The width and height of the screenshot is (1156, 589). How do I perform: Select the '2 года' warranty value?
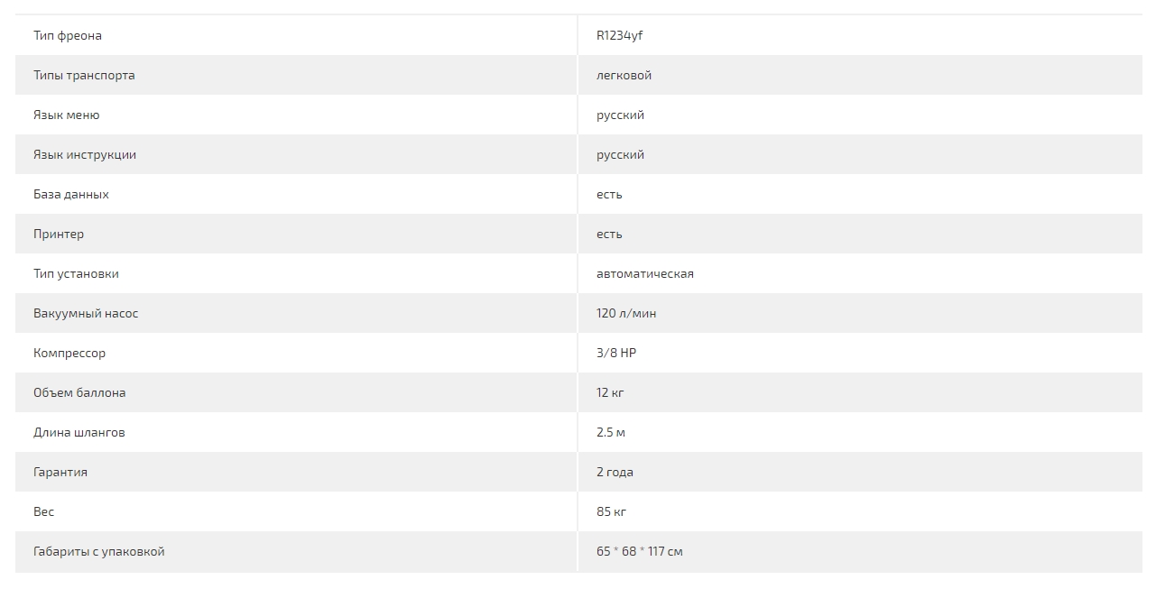(615, 473)
